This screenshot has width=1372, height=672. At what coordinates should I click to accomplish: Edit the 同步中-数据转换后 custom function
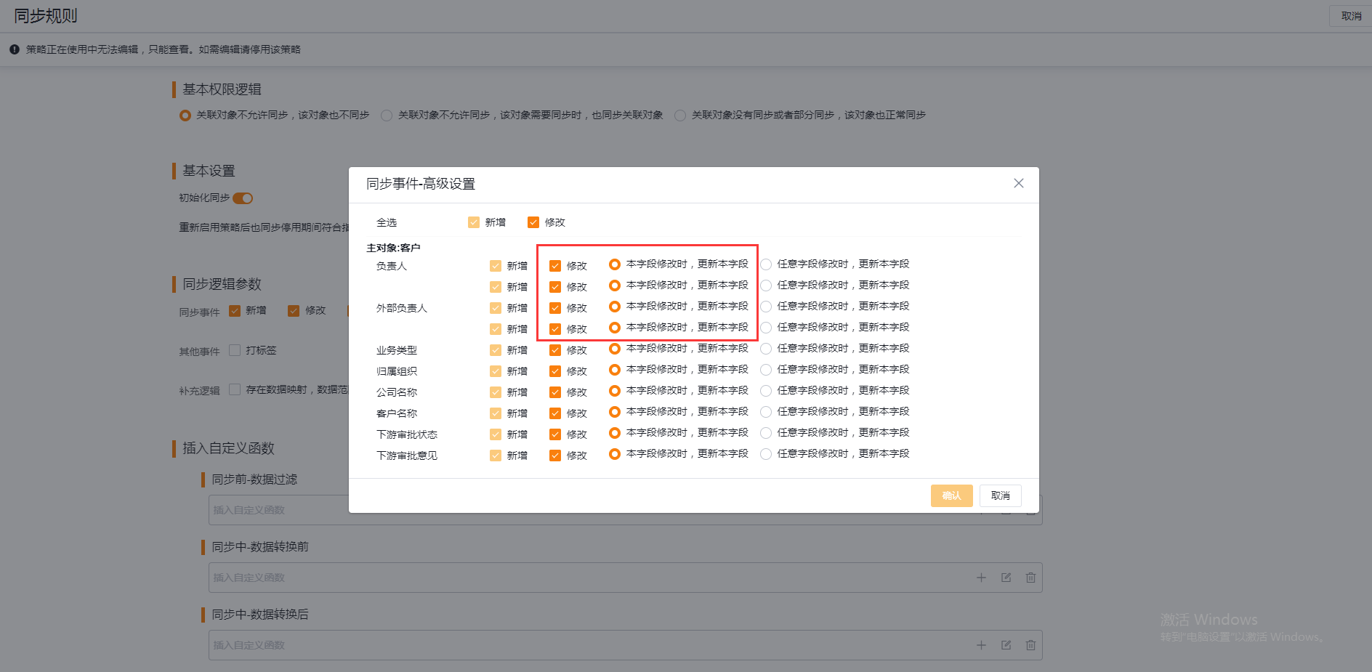[1006, 644]
